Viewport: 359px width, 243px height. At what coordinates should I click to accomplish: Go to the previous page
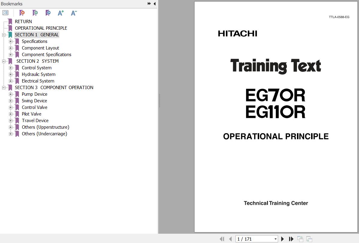pos(230,239)
